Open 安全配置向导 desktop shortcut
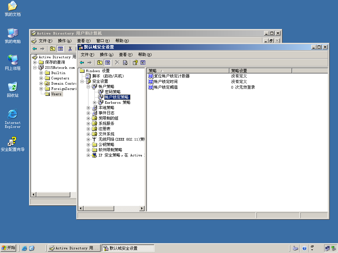Screen dimensions: 338x253 pos(13,144)
